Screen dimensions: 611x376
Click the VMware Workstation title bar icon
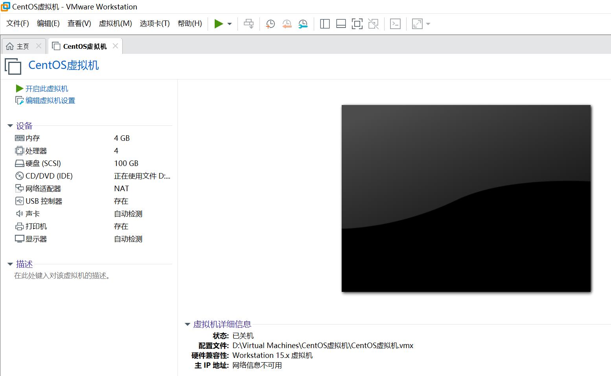coord(6,7)
